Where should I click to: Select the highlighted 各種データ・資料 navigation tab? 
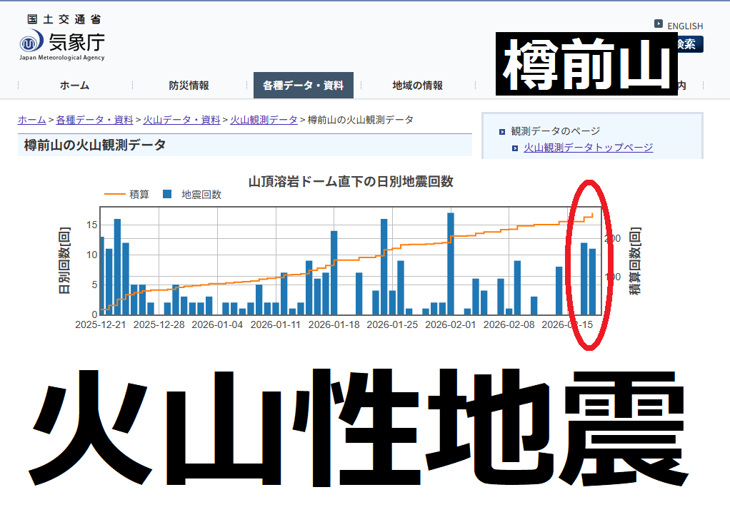click(304, 86)
